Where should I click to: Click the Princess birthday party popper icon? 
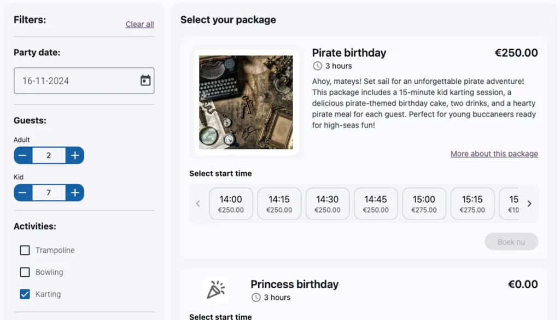pos(215,290)
